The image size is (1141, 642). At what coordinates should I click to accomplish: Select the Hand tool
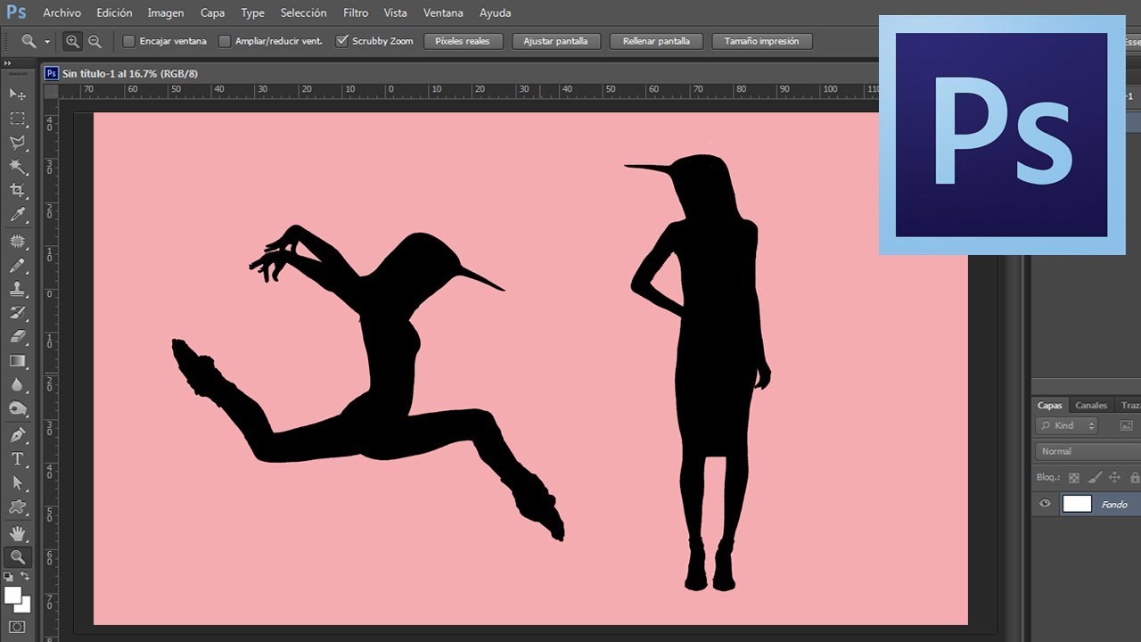(x=17, y=534)
